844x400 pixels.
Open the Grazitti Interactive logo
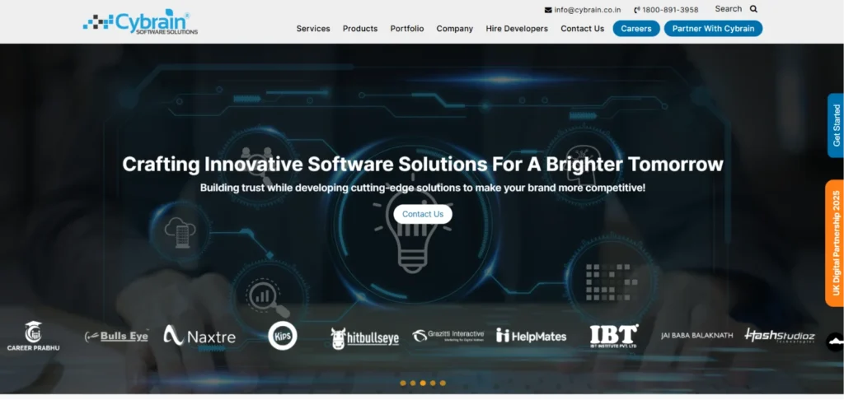(448, 336)
